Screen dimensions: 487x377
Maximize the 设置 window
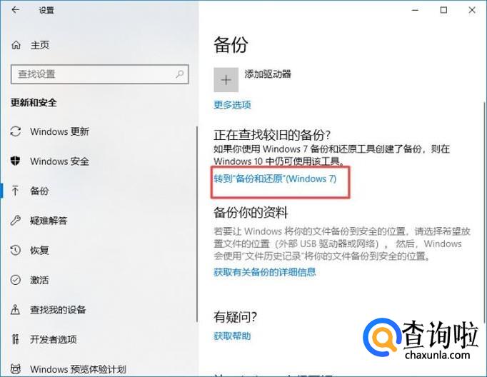coord(444,10)
